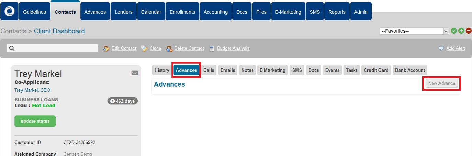Viewport: 472px width, 156px height.
Task: Open the E-Marketing top navigation tab
Action: pos(288,11)
